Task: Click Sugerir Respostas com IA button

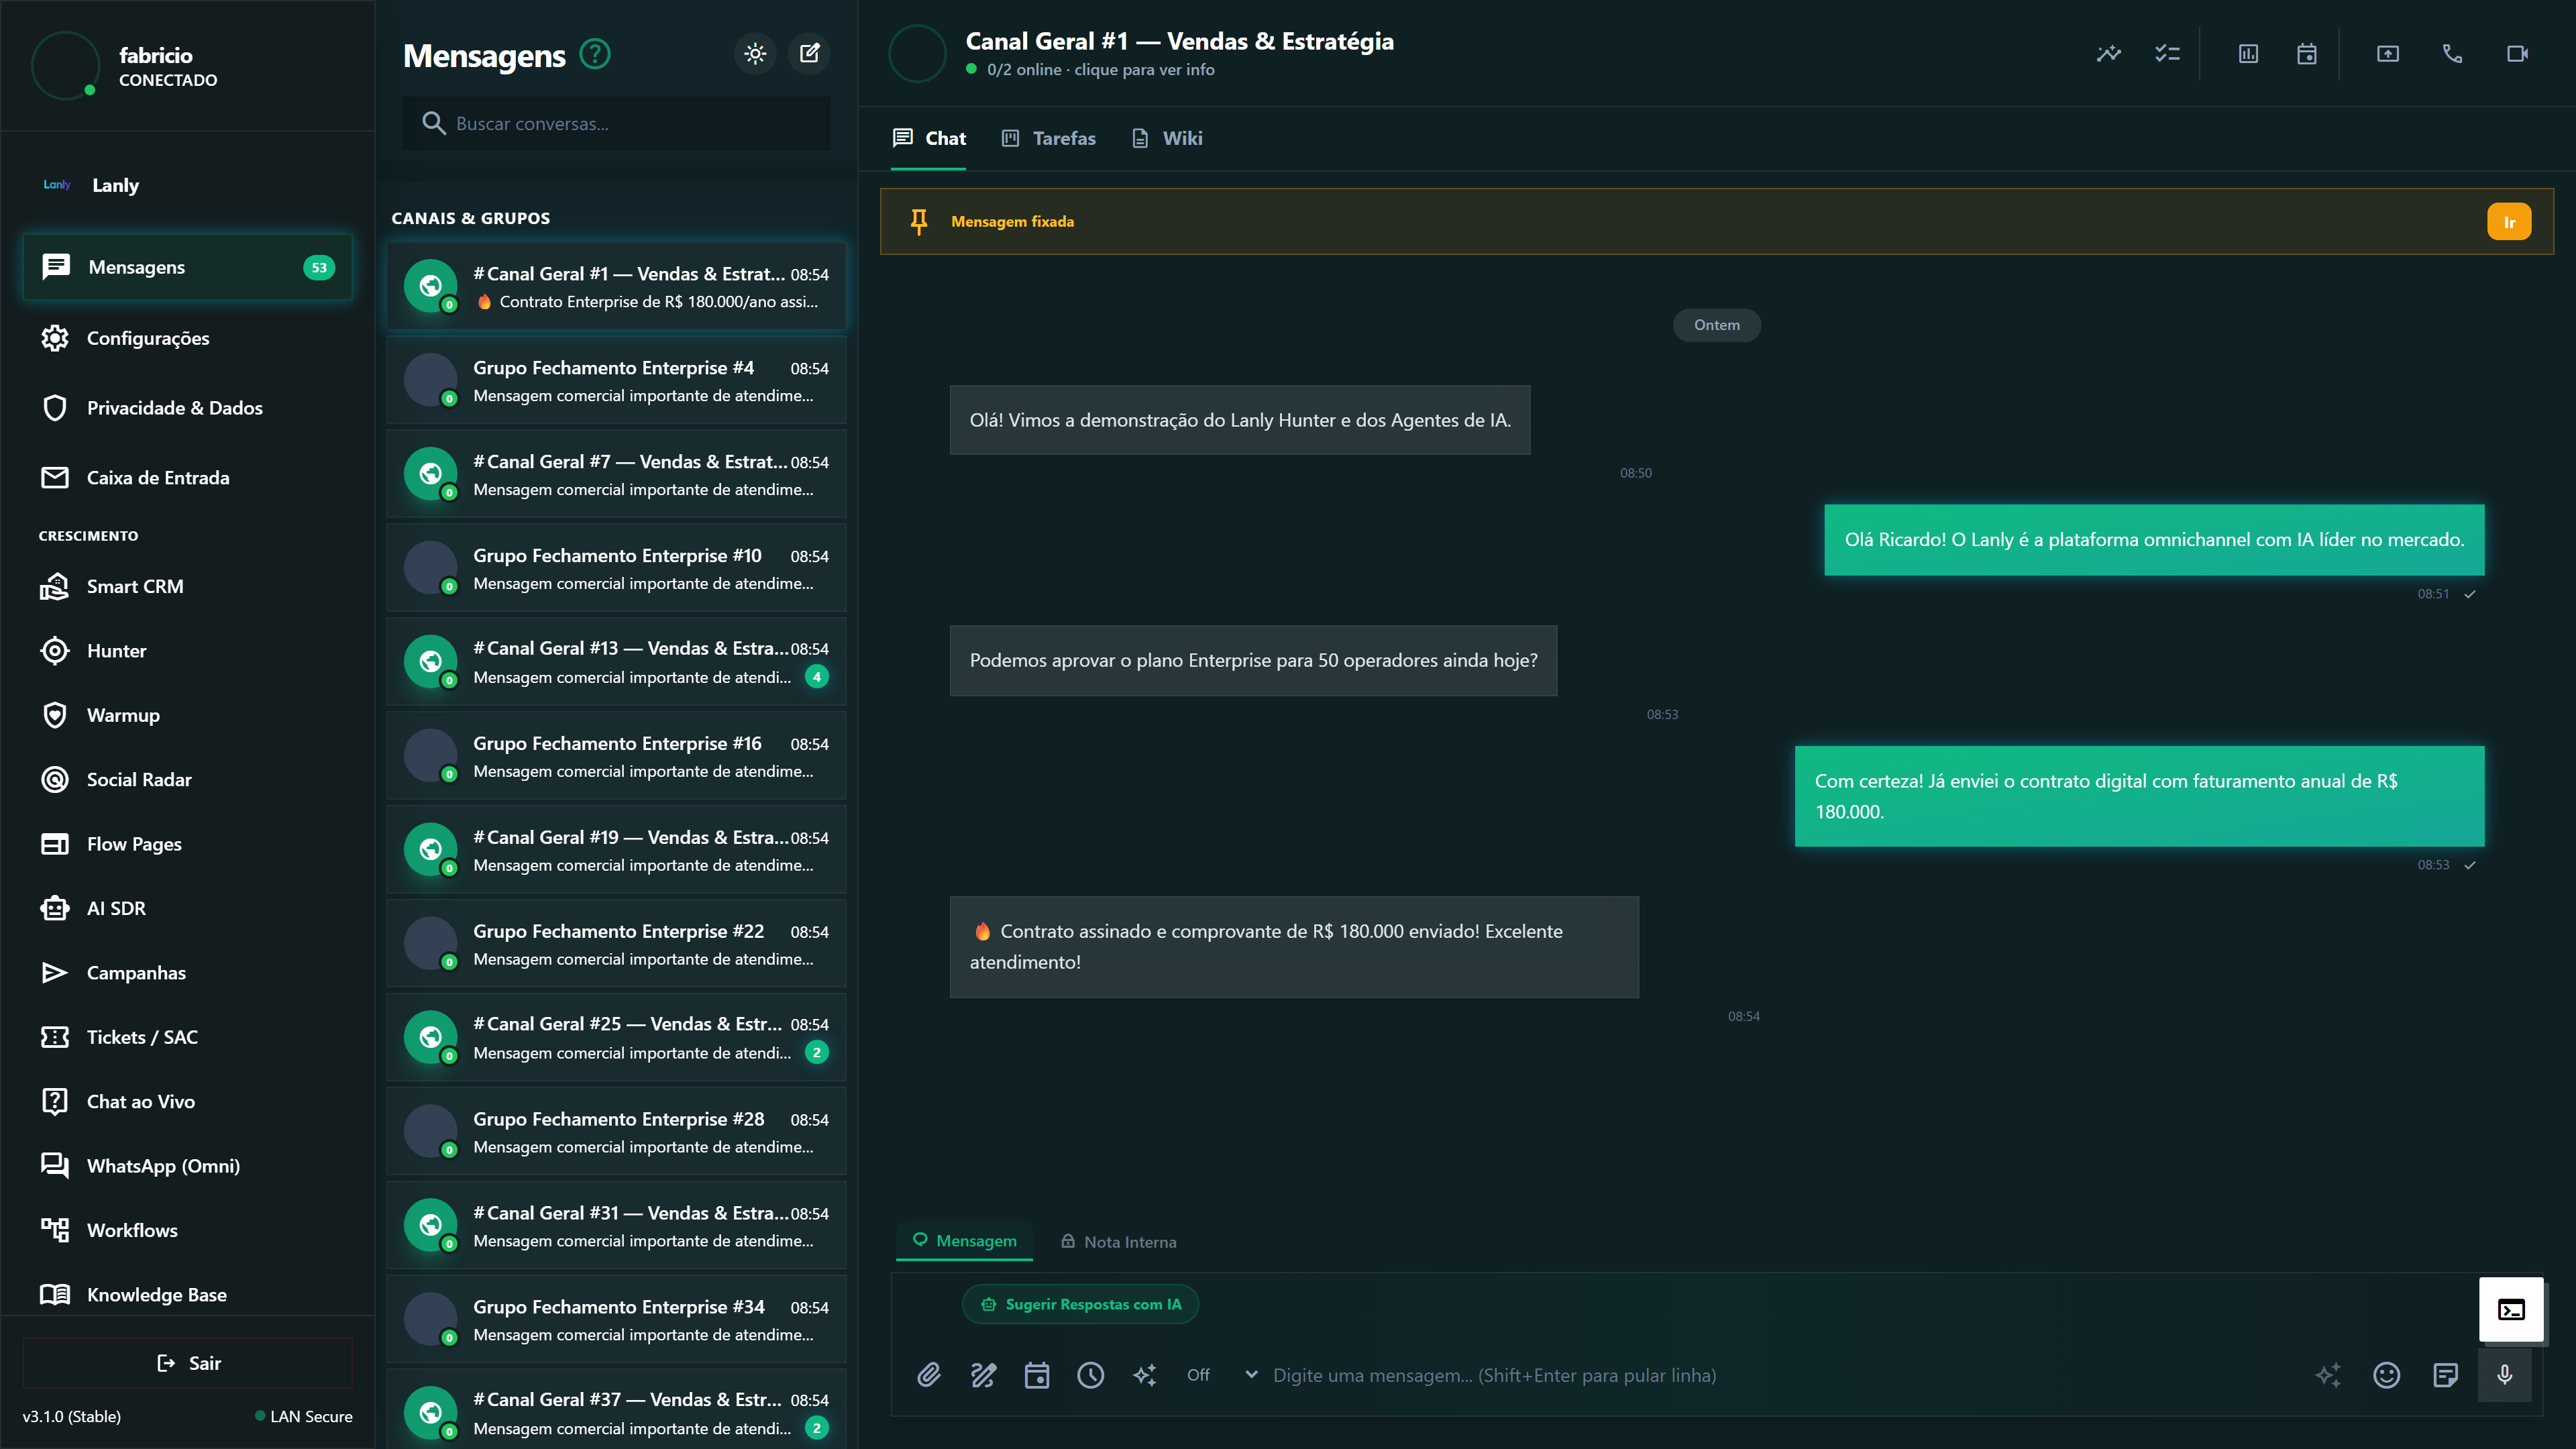Action: coord(1080,1304)
